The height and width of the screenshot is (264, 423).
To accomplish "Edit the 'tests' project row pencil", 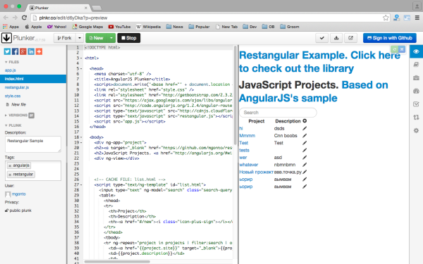I will (305, 151).
